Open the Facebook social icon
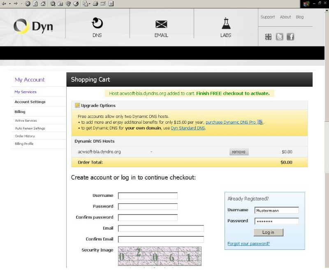 tap(290, 37)
